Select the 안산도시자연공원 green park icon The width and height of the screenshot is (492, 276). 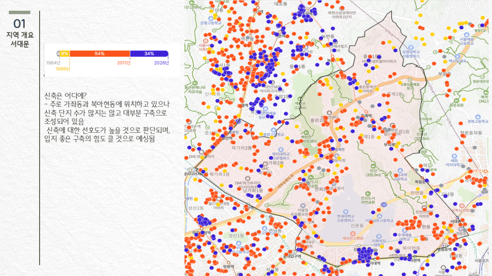(369, 193)
